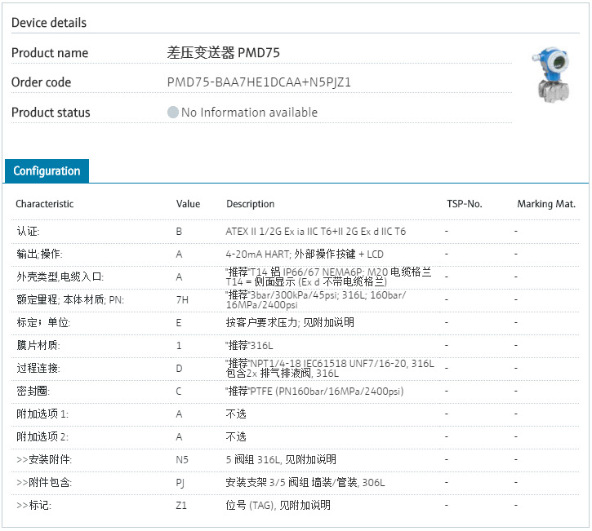Click the Marking Mat. column header
Viewport: 592px width, 531px height.
point(546,204)
